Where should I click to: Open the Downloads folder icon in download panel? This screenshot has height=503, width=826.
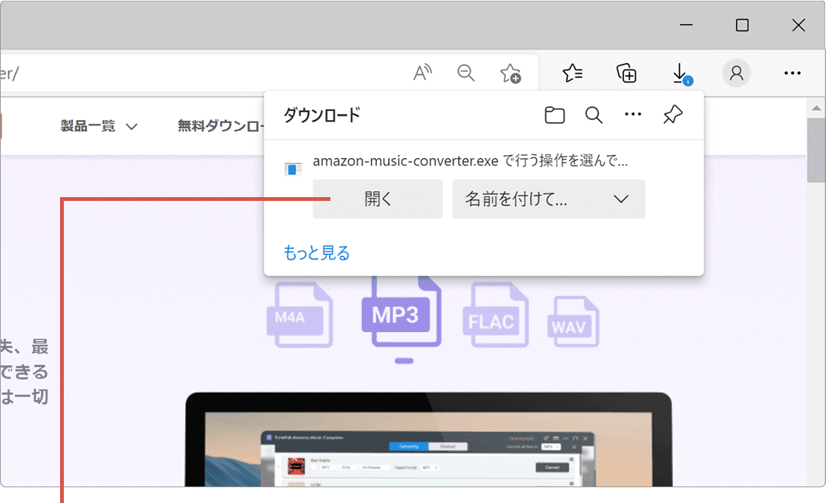coord(554,115)
